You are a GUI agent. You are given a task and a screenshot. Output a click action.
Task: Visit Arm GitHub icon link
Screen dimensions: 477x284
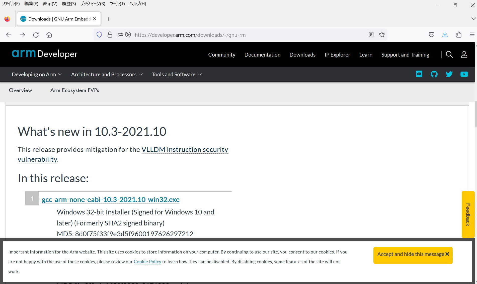point(434,74)
